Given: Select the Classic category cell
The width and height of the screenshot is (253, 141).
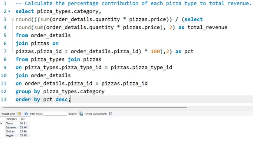Looking at the screenshot, I should tap(12, 123).
